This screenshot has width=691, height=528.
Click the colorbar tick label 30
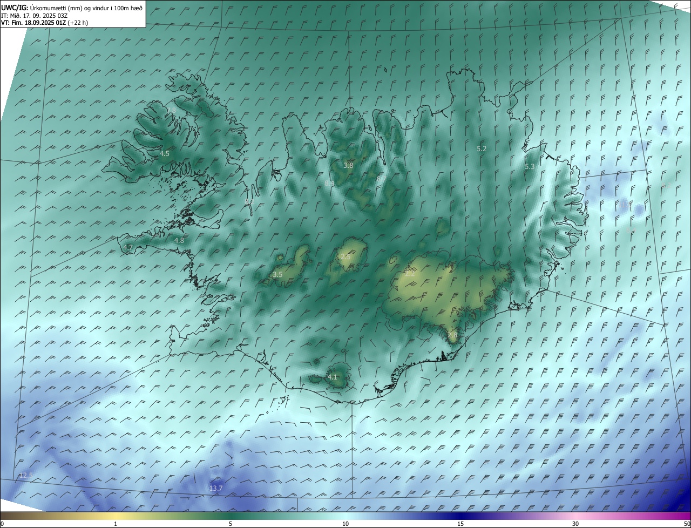tap(575, 524)
